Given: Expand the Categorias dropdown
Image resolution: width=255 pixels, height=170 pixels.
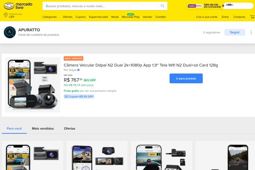Looking at the screenshot, I should click(x=51, y=17).
